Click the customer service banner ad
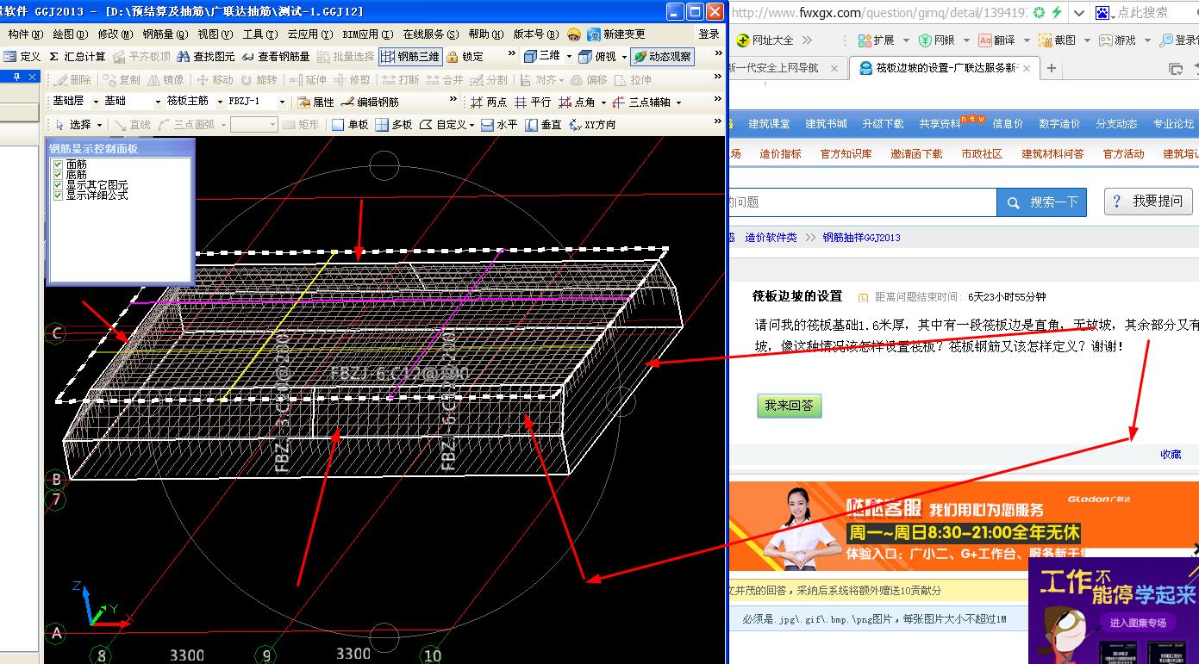The image size is (1199, 664). [x=963, y=526]
